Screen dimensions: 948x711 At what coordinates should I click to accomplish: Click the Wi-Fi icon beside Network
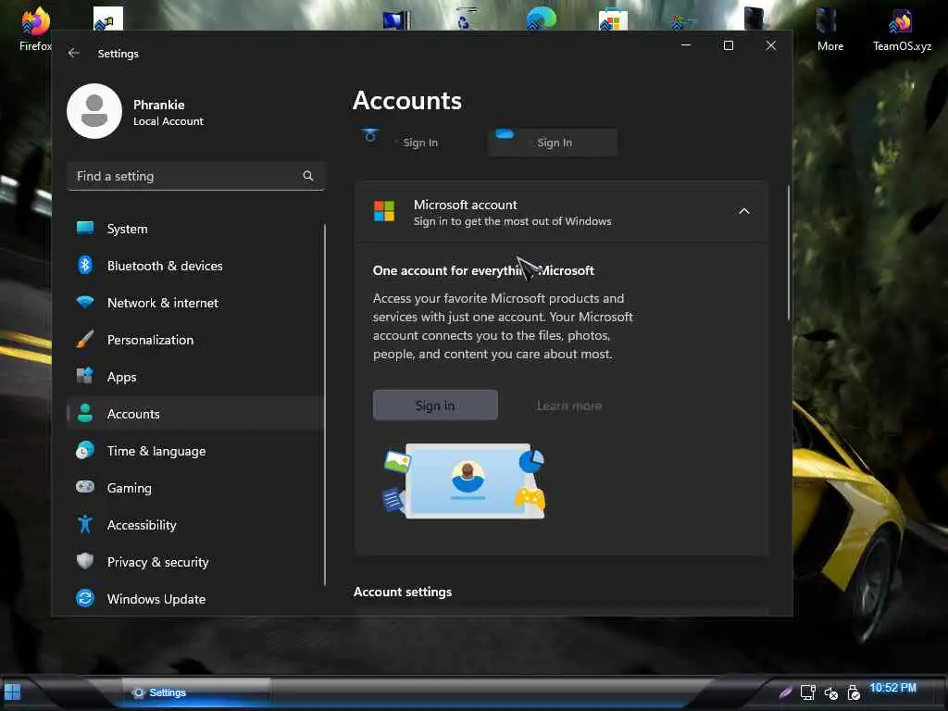85,302
